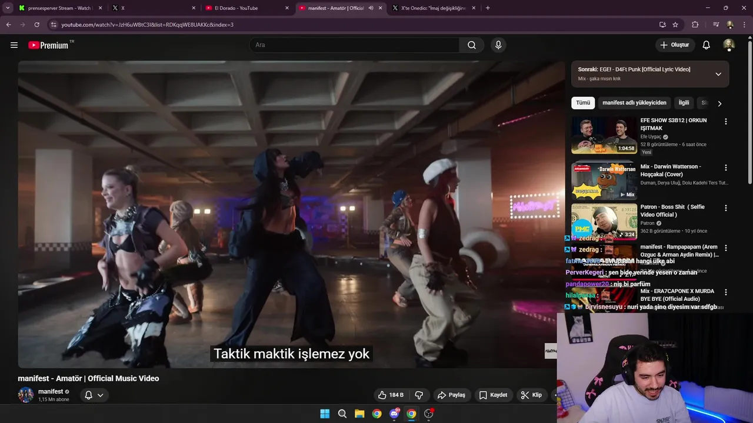This screenshot has height=423, width=753.
Task: Click the music video player area
Action: point(291,214)
